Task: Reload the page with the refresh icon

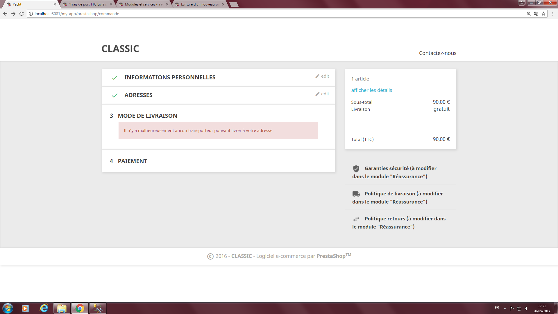Action: tap(22, 14)
